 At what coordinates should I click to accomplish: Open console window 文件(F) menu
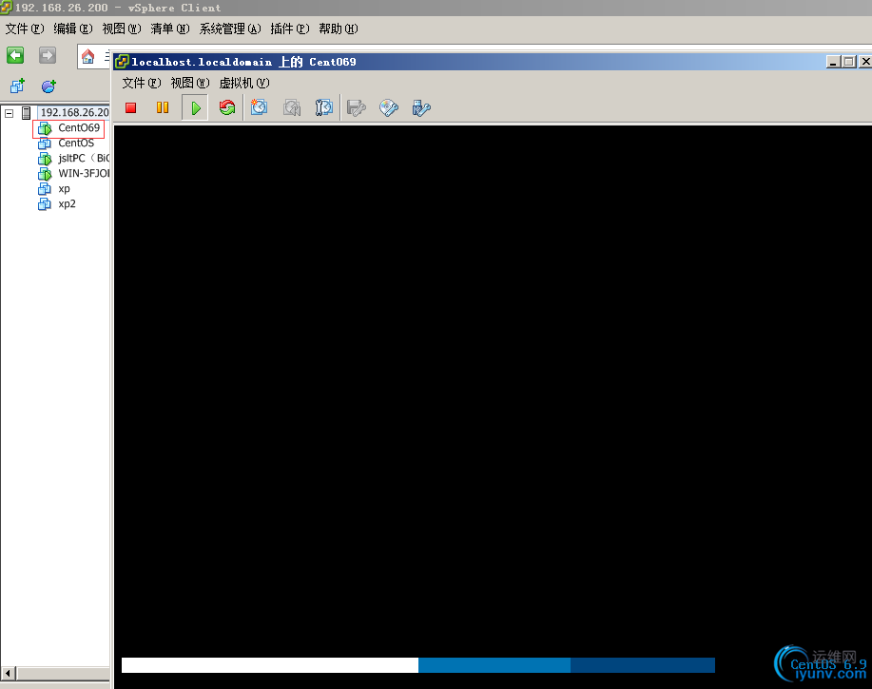pos(142,84)
